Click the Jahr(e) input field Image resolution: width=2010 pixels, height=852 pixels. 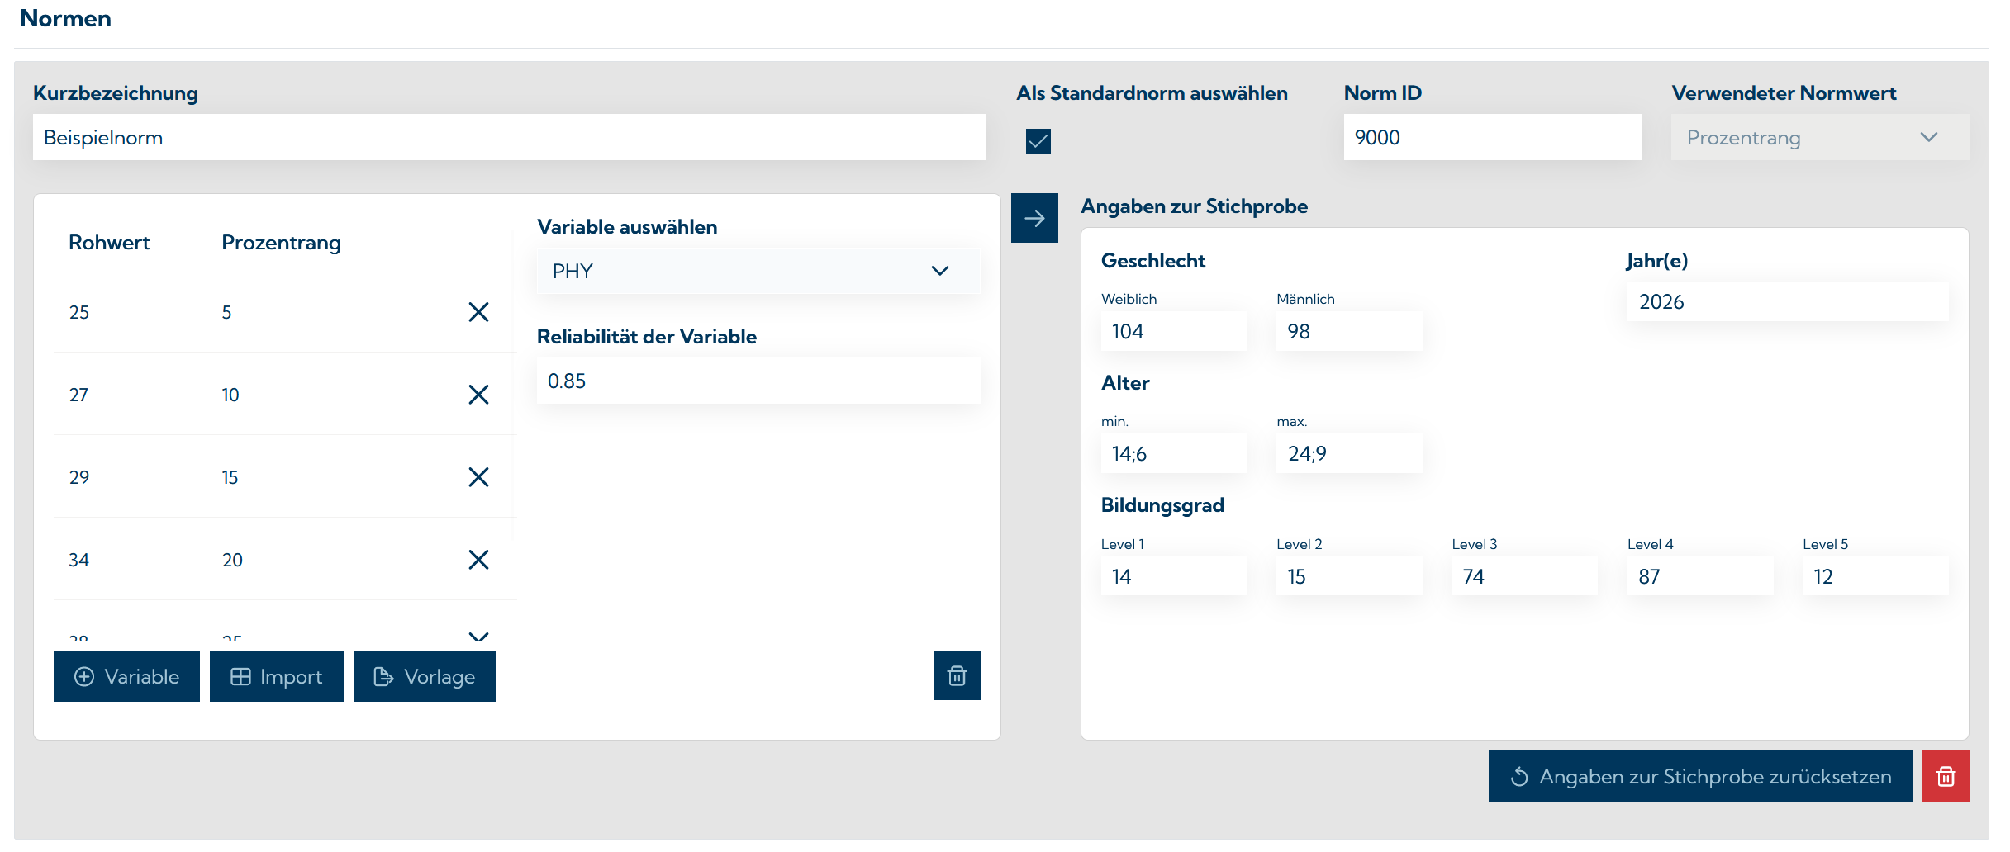1787,302
